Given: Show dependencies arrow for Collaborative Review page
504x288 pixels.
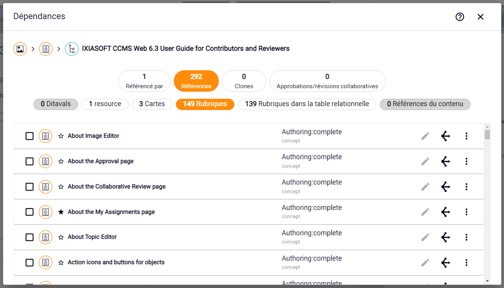Looking at the screenshot, I should click(x=446, y=187).
